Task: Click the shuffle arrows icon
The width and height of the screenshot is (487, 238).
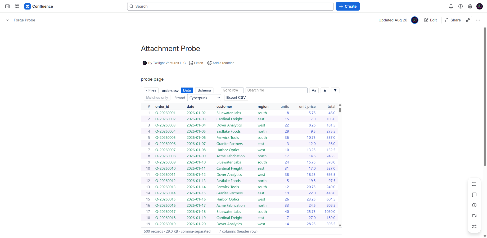Action: [474, 226]
